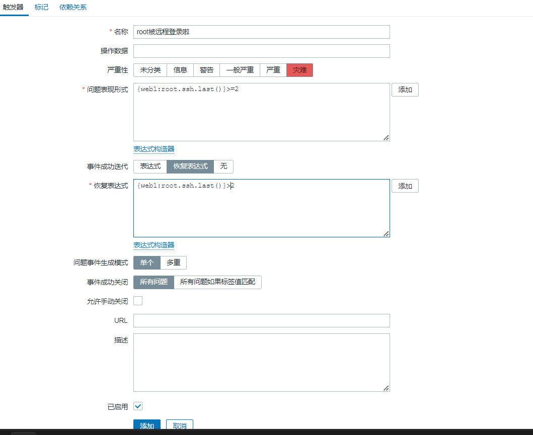Enable the 允许手动关闭 checkbox
The height and width of the screenshot is (435, 533).
[138, 301]
